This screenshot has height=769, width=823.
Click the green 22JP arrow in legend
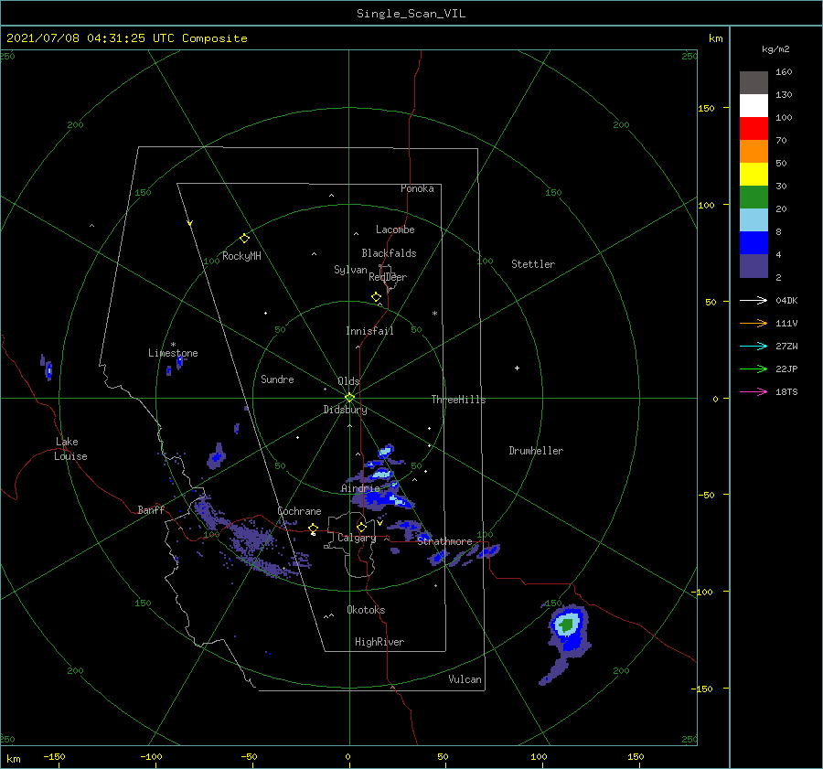[754, 369]
